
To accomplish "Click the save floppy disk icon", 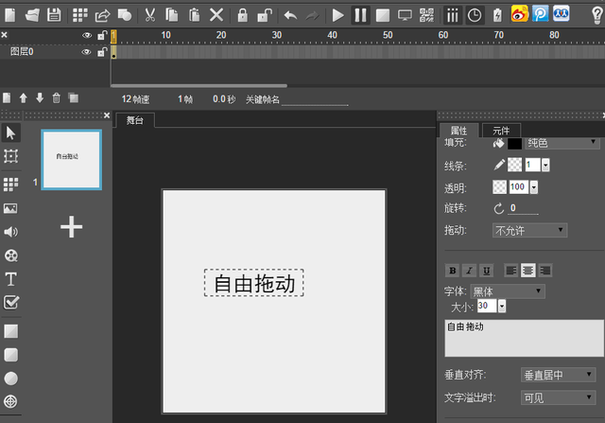I will [x=54, y=14].
